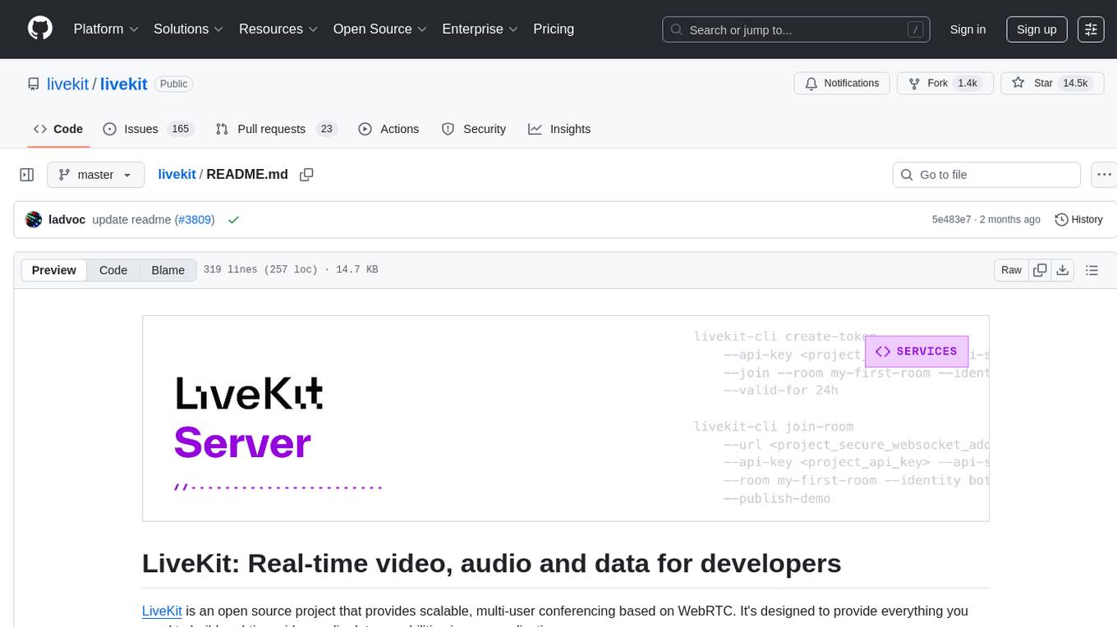Screen dimensions: 1117x627
Task: Expand the Open Source menu
Action: tap(379, 29)
